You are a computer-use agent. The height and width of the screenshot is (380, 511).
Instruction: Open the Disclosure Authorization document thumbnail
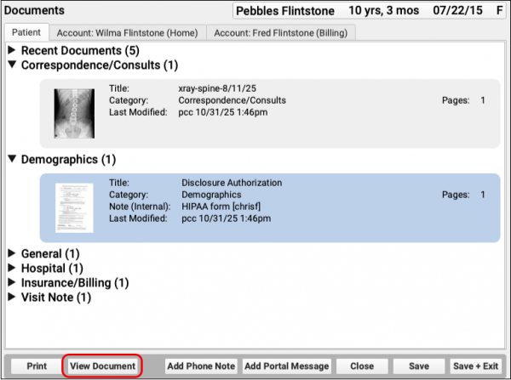74,202
